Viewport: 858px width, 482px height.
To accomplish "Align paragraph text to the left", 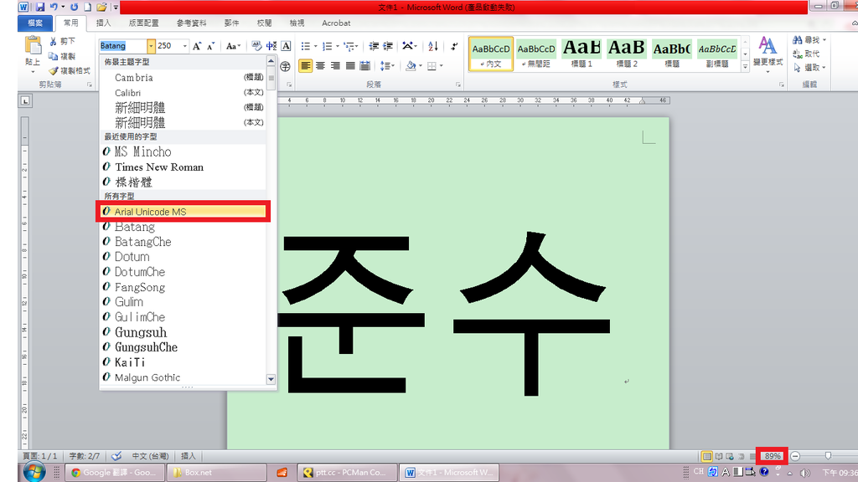I will click(305, 66).
